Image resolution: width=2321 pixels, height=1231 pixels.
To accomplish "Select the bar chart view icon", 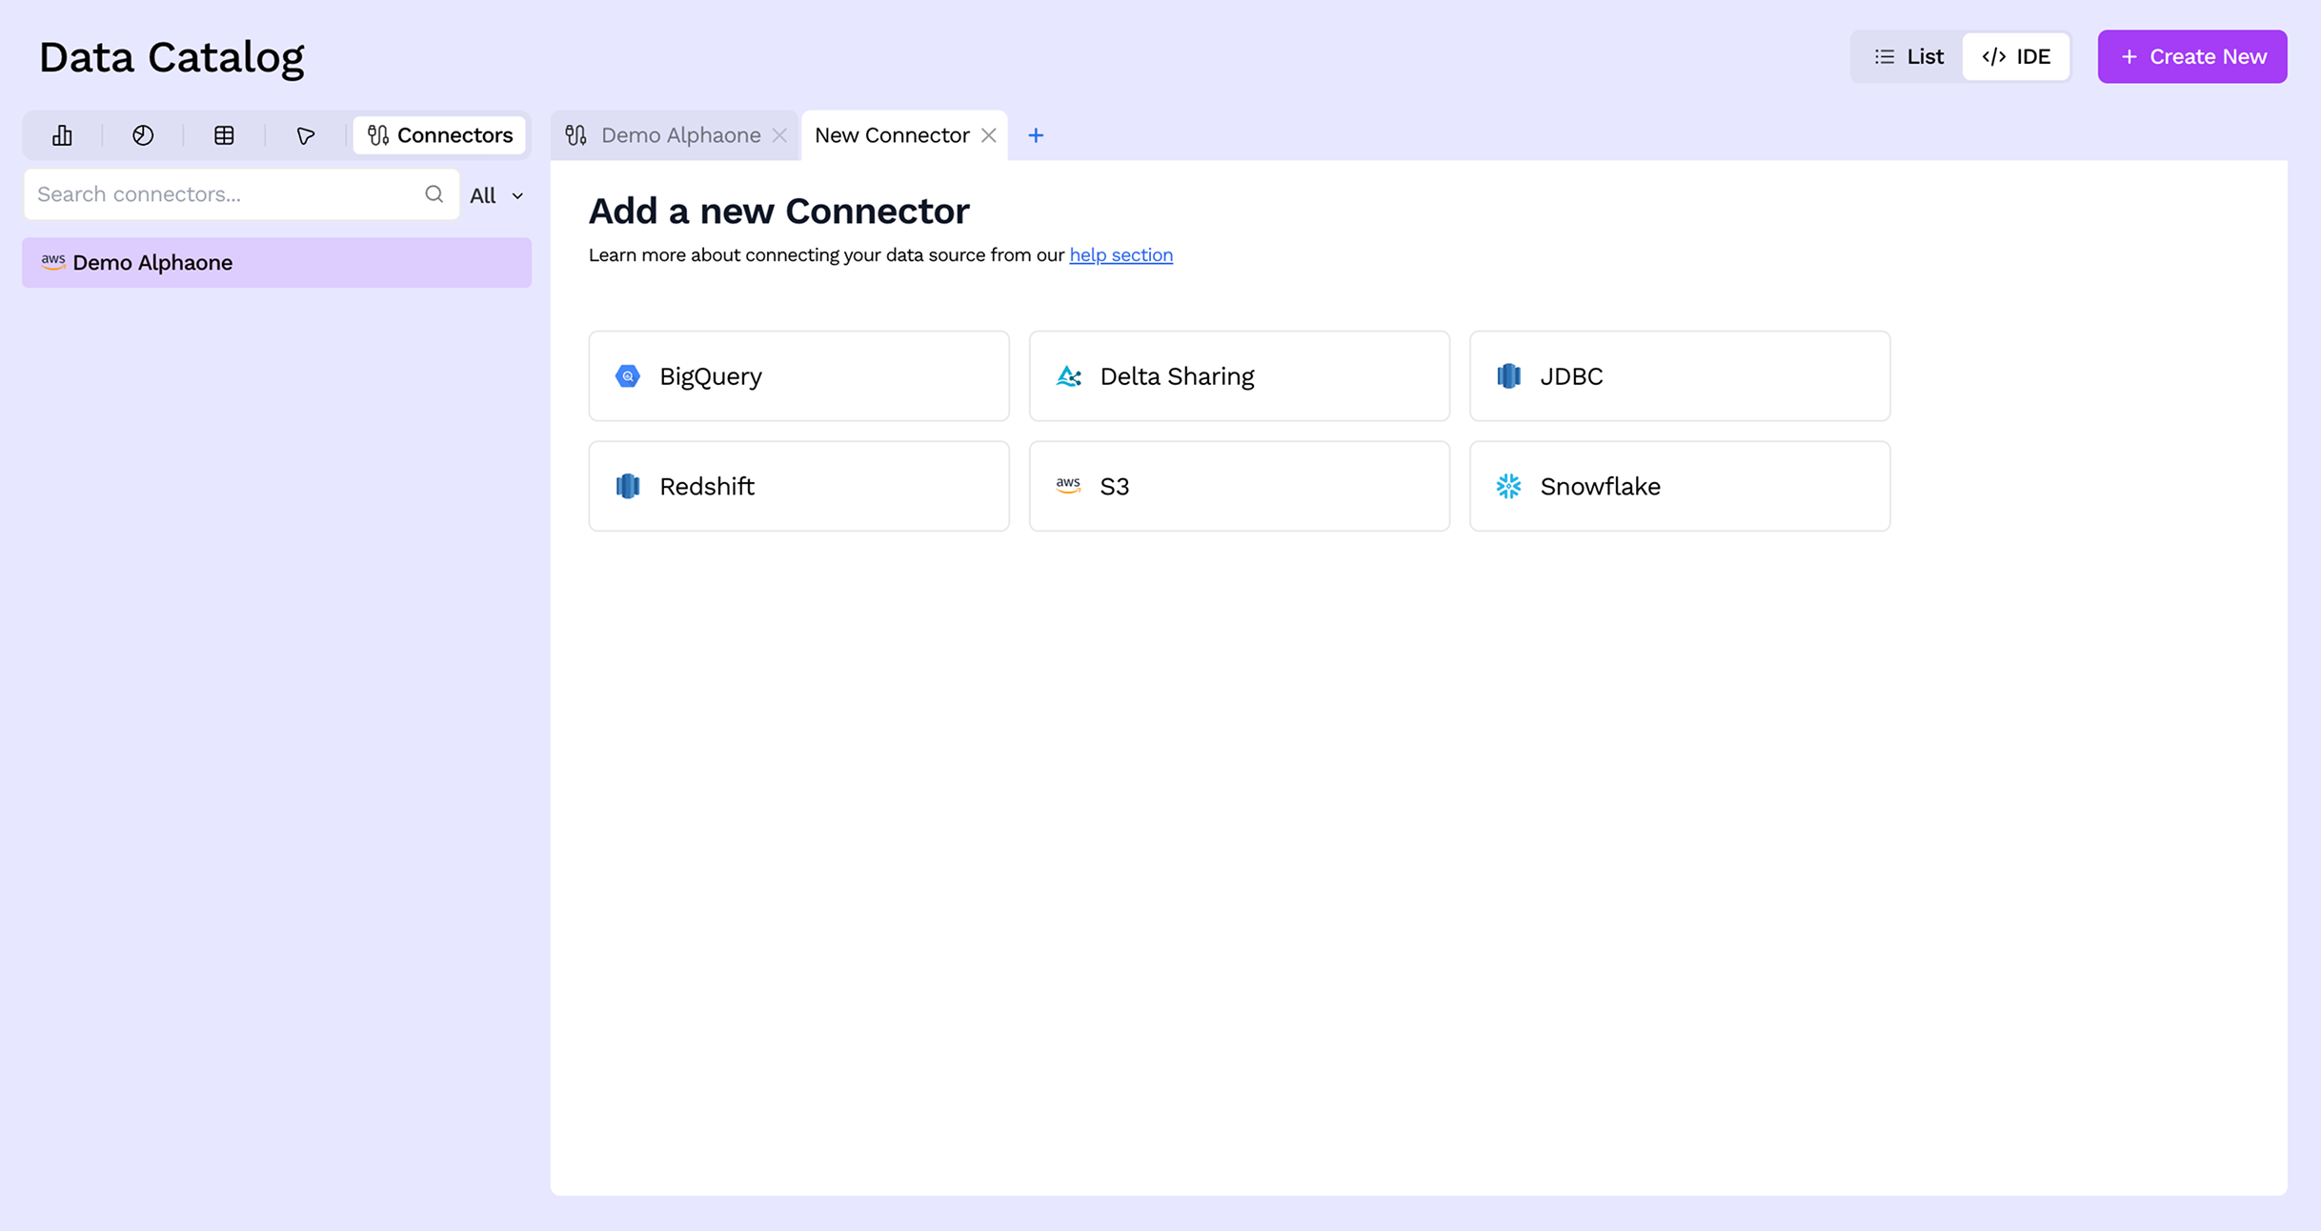I will pos(61,134).
